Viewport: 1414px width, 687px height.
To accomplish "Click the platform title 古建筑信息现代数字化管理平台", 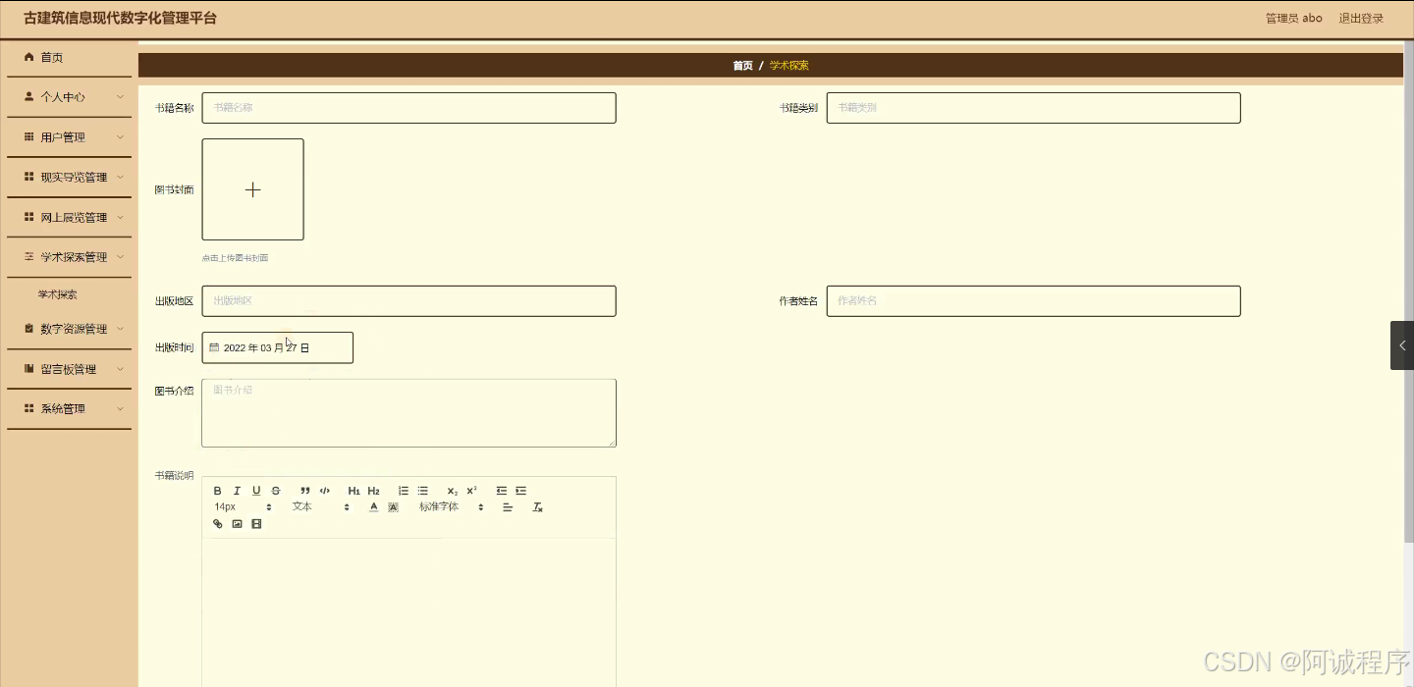I will 120,19.
